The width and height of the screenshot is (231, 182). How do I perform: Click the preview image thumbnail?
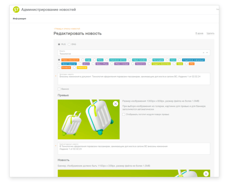(x=89, y=119)
